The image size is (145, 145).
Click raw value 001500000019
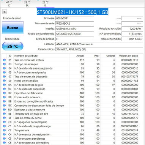[129, 130]
